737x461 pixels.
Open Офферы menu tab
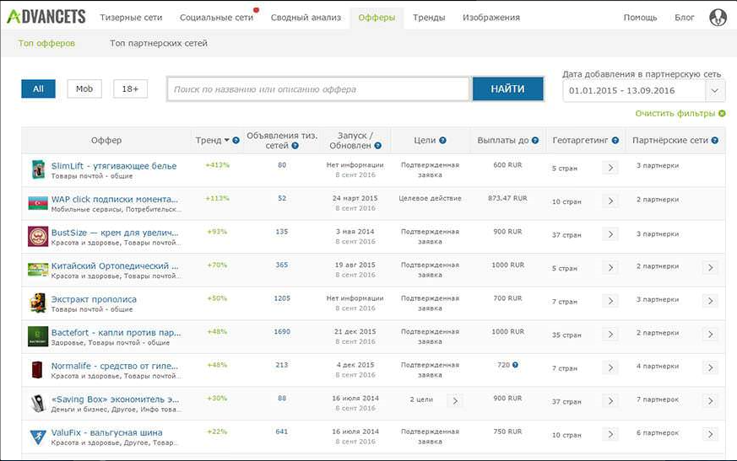tap(377, 18)
